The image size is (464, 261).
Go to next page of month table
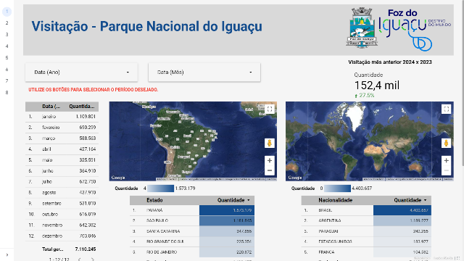pos(93,260)
